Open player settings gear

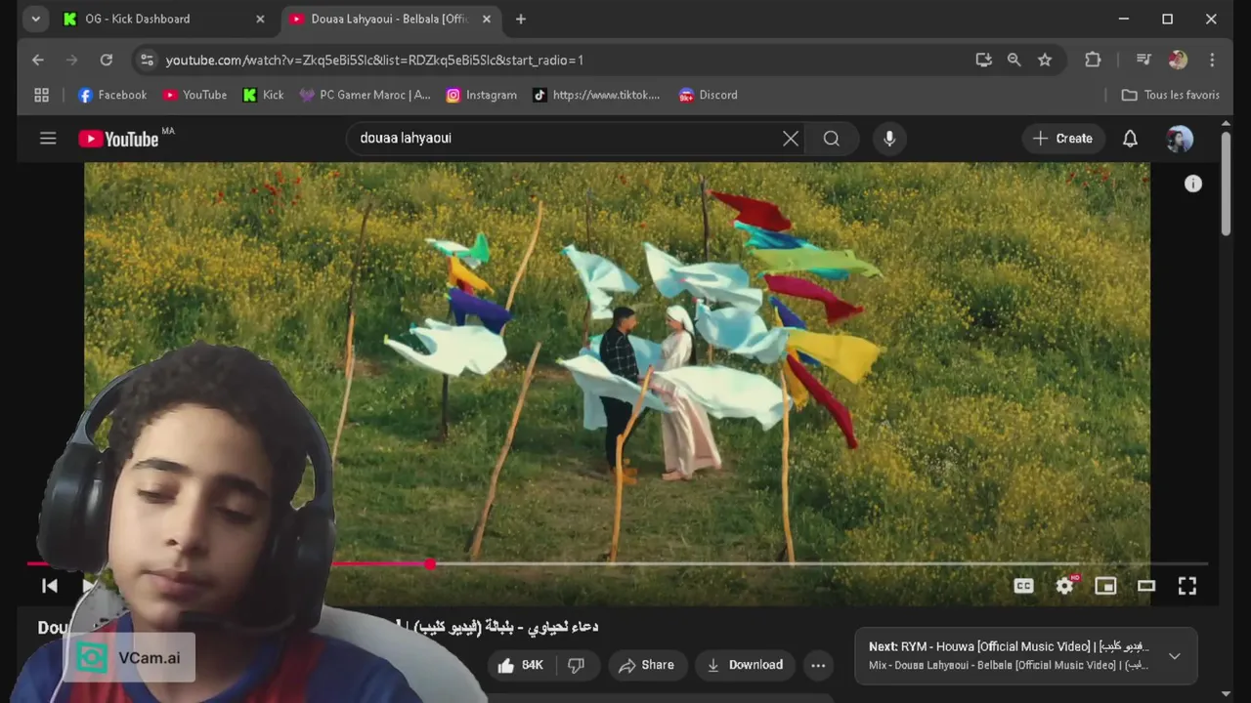tap(1064, 586)
